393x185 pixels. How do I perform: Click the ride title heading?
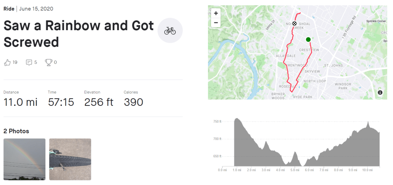click(79, 34)
